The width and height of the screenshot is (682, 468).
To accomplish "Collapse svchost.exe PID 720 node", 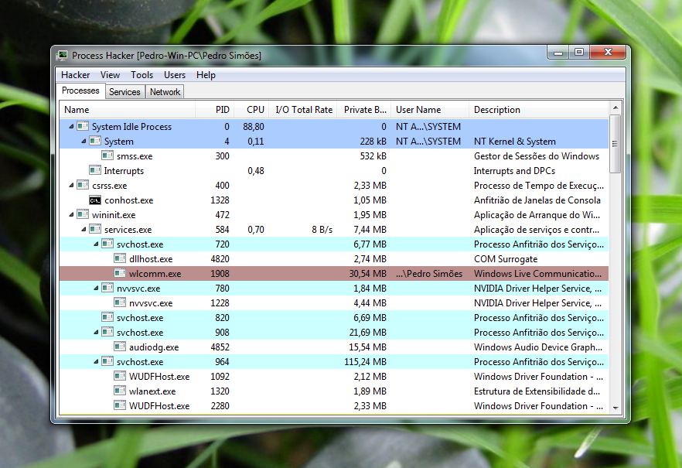I will [x=96, y=244].
